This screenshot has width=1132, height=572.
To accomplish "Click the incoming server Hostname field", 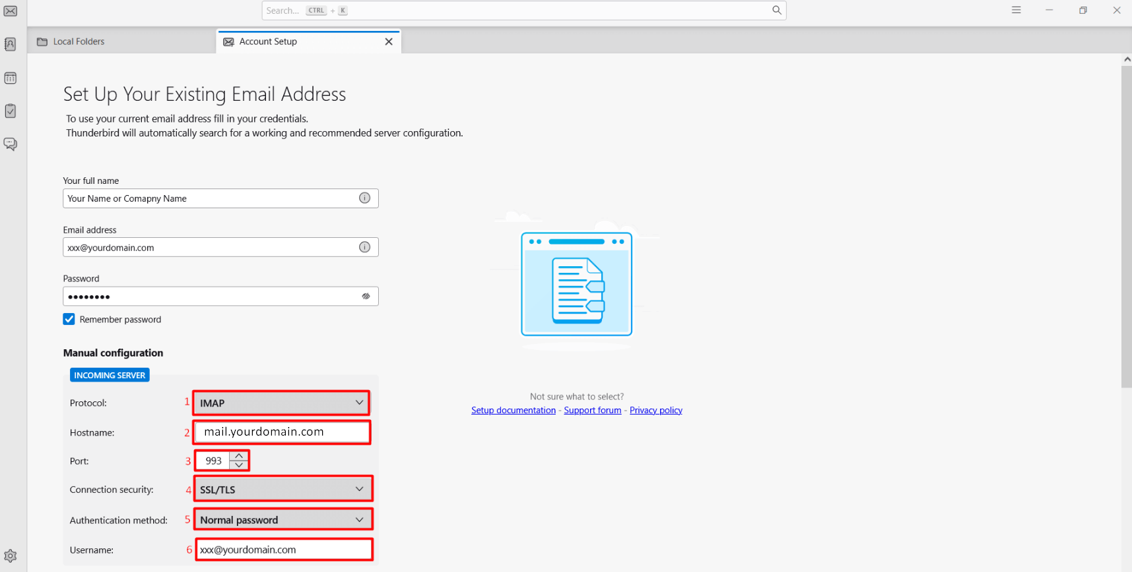I will (282, 432).
